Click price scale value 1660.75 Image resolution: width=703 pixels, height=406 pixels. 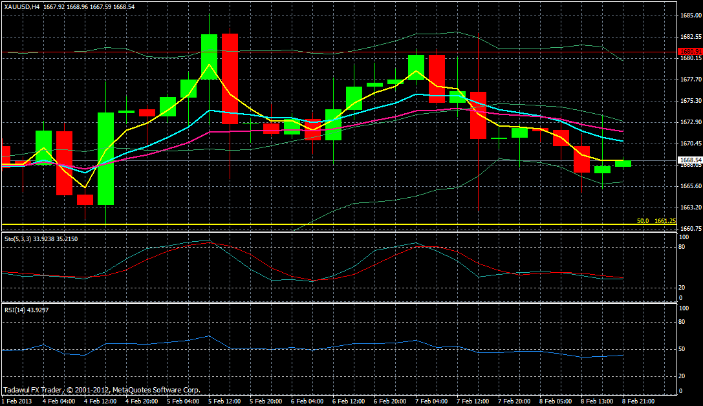click(x=691, y=229)
